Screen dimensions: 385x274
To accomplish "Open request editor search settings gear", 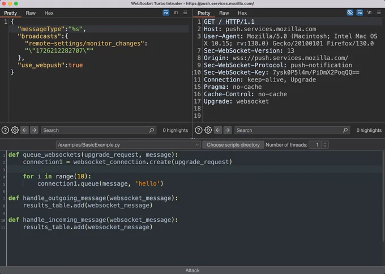I will click(x=208, y=130).
